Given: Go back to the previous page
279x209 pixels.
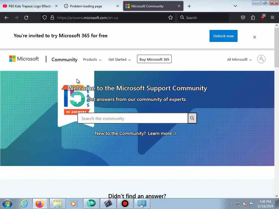Looking at the screenshot, I should [x=7, y=18].
